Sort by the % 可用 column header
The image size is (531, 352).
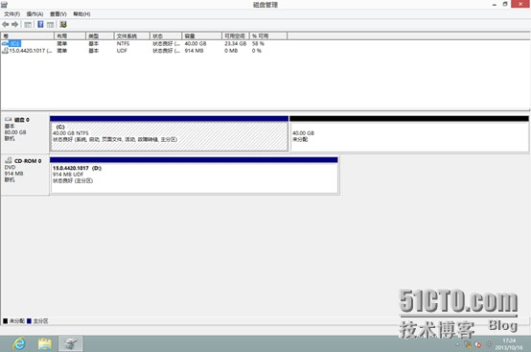click(268, 35)
